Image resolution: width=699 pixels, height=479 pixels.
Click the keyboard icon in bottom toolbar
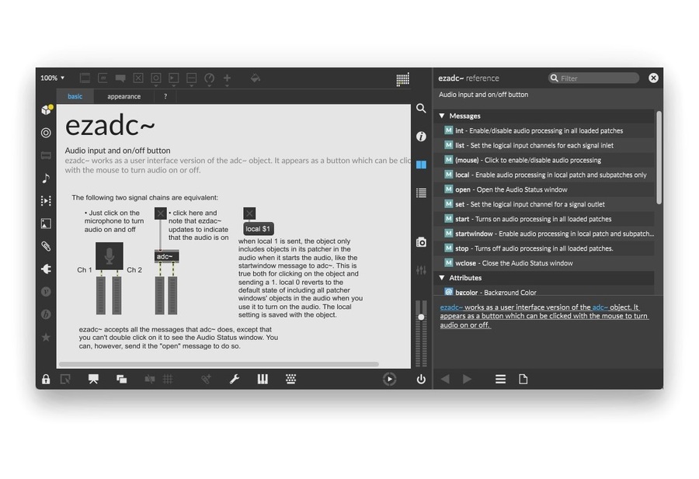click(x=290, y=379)
